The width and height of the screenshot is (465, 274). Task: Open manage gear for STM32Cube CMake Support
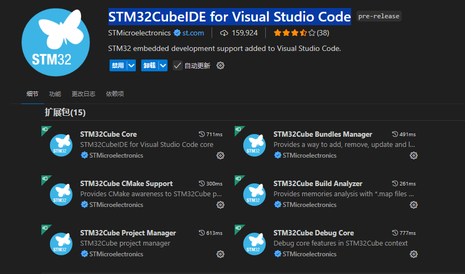click(x=220, y=205)
